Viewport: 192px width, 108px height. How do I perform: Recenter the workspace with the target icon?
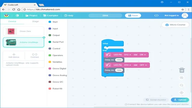click(182, 93)
